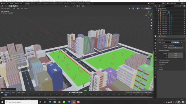Enable Constant Offset checkbox

pos(161,60)
